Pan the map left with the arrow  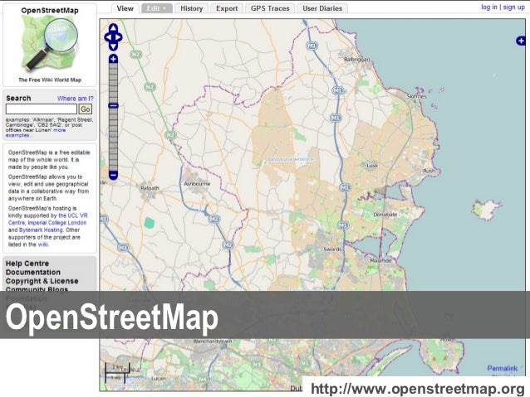pos(106,36)
